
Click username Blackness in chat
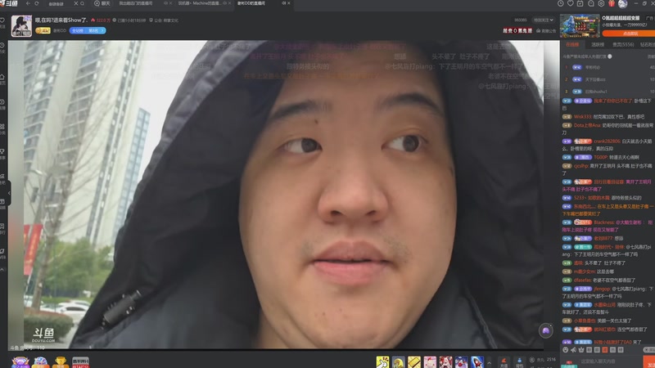(x=603, y=222)
